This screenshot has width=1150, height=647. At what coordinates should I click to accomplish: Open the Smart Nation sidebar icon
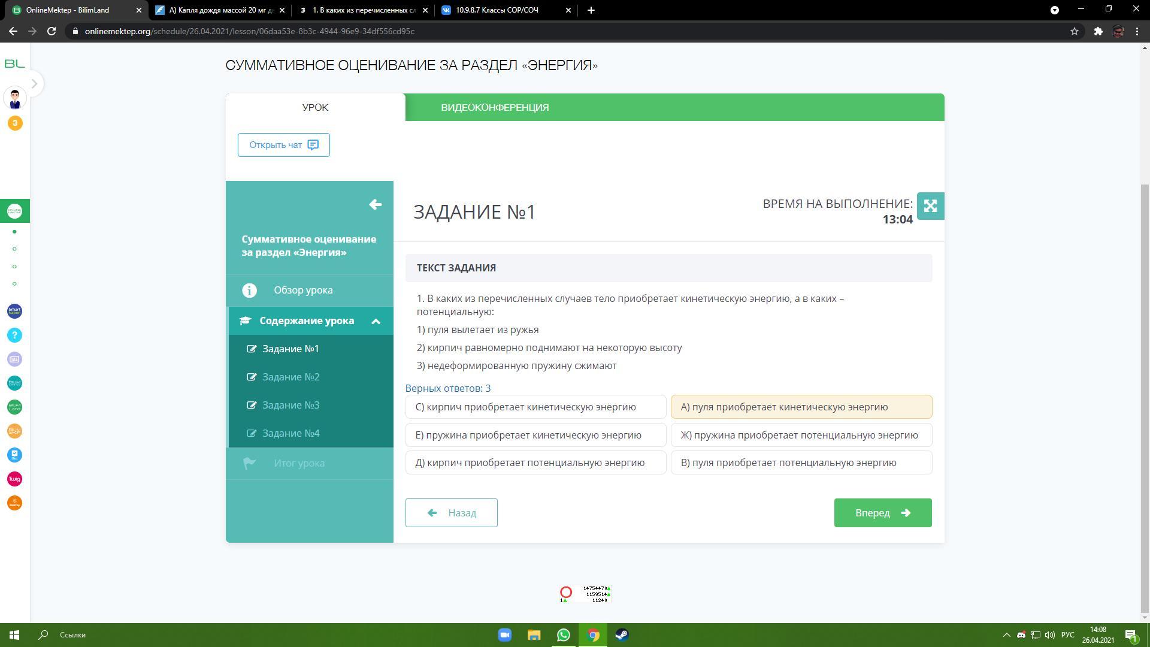[x=14, y=311]
